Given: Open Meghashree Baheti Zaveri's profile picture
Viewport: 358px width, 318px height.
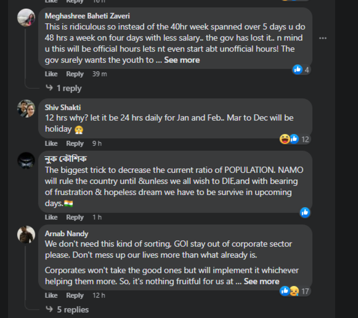Looking at the screenshot, I should (26, 17).
